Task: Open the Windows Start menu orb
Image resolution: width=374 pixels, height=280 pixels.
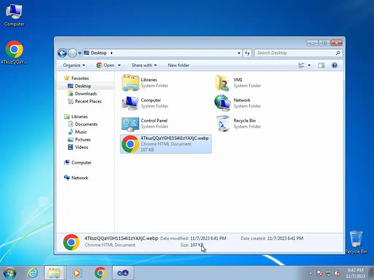Action: [x=10, y=273]
